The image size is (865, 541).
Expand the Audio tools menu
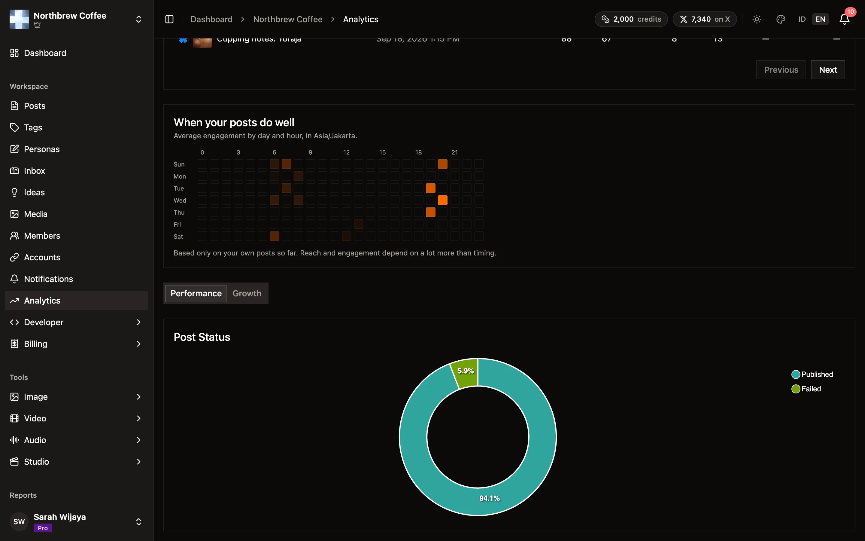[77, 440]
